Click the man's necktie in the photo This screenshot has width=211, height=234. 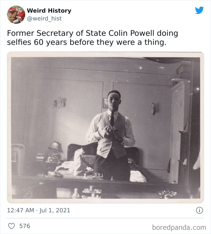[x=112, y=119]
